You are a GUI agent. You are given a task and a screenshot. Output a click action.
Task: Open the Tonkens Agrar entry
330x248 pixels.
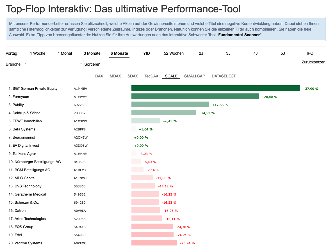point(24,154)
